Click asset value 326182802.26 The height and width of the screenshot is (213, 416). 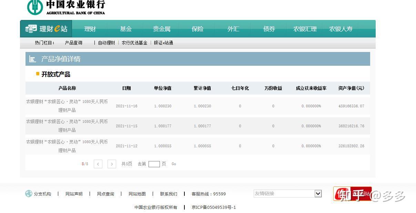[351, 146]
